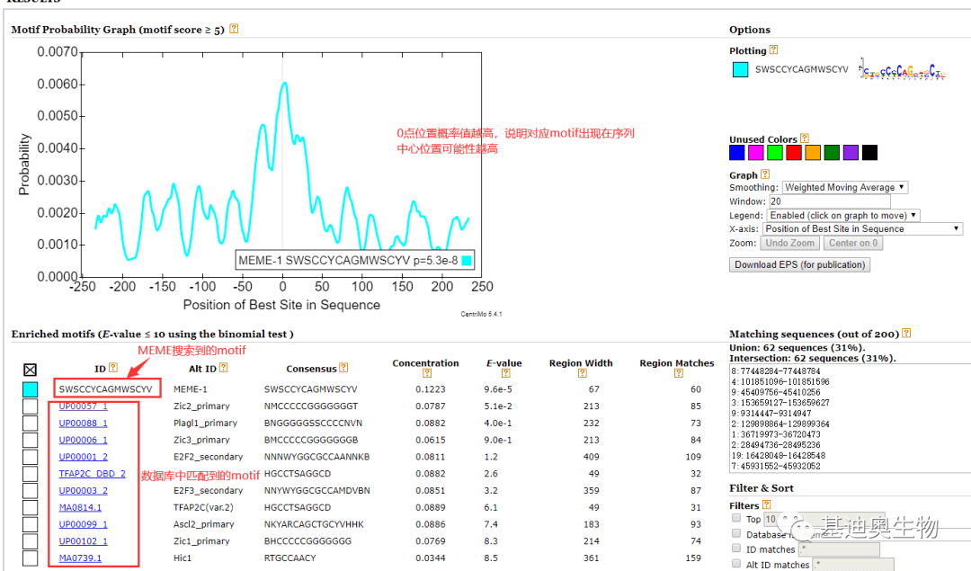
Task: Pick the dark green unused color swatch
Action: click(x=832, y=152)
